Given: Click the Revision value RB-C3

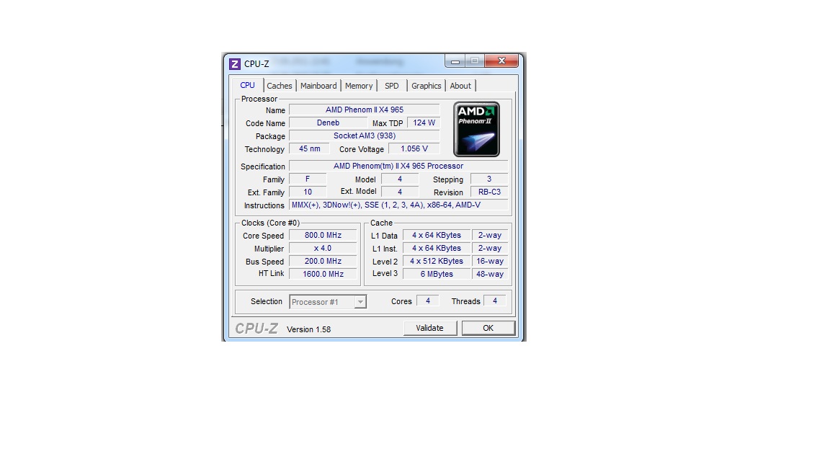Looking at the screenshot, I should (489, 192).
